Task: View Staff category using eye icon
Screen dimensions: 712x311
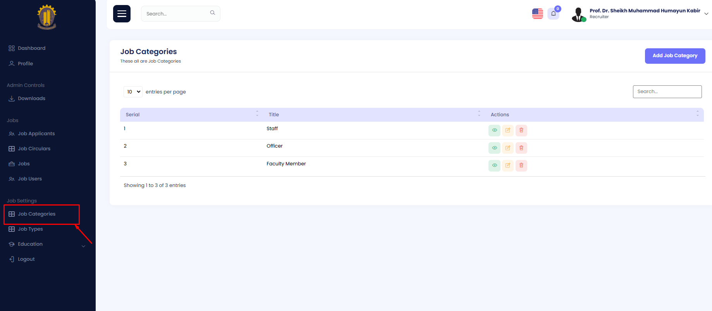Action: 494,131
